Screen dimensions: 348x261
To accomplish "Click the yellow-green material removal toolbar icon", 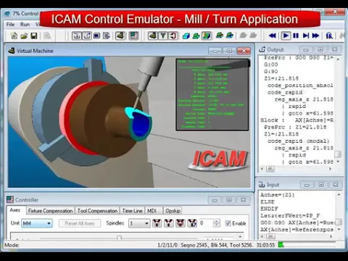I will [x=207, y=36].
